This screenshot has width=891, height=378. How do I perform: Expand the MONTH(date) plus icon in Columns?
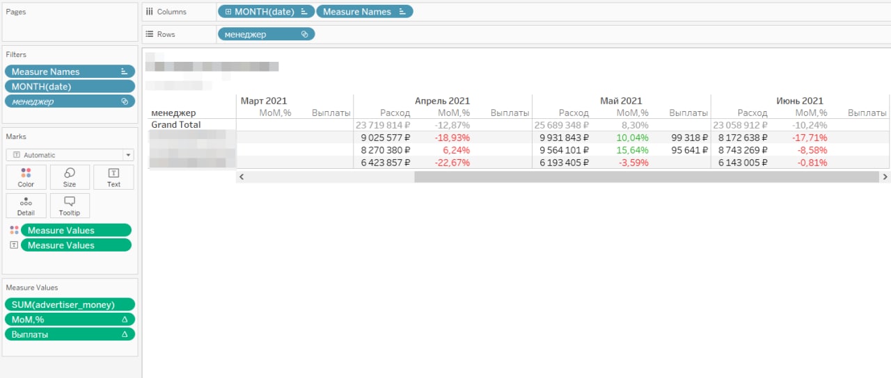228,12
